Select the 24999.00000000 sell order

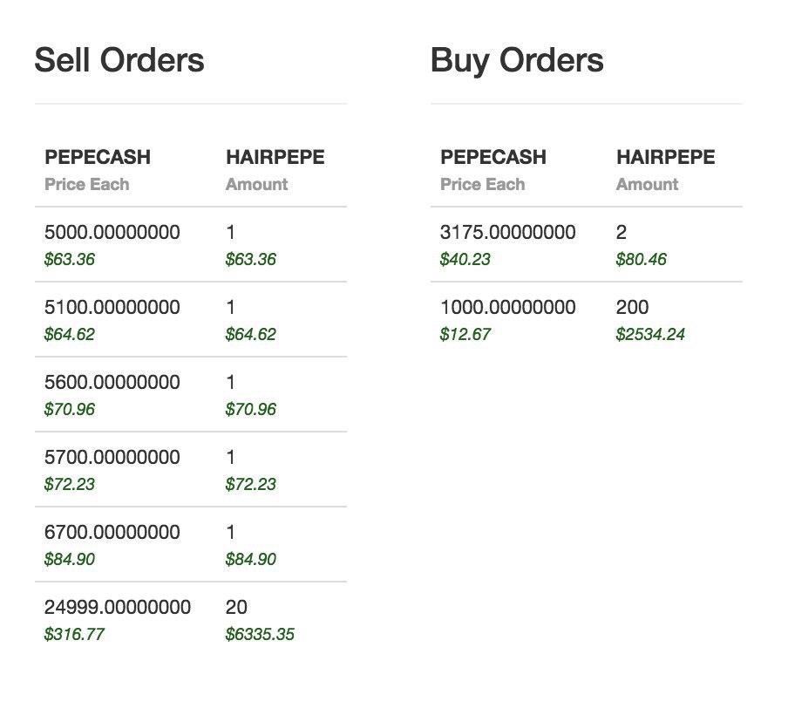click(191, 619)
